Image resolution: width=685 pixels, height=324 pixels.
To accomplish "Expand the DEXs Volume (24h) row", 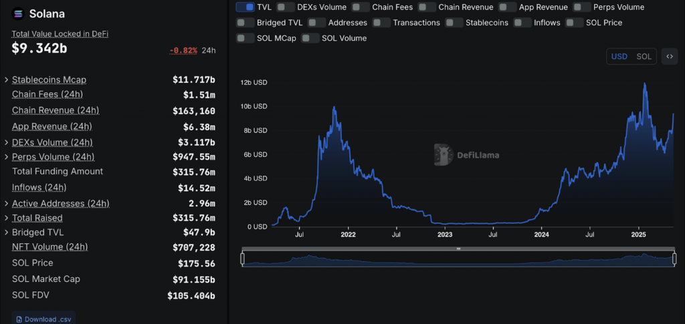I will click(6, 142).
